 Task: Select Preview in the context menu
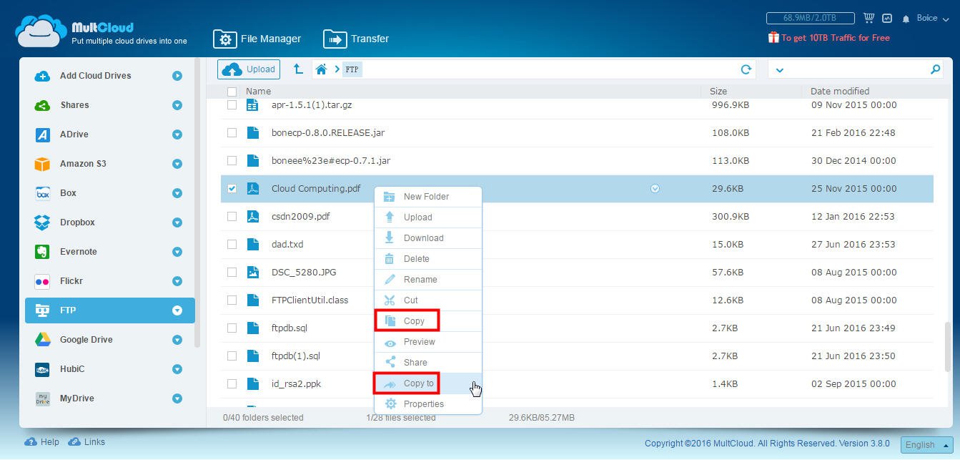pyautogui.click(x=428, y=342)
